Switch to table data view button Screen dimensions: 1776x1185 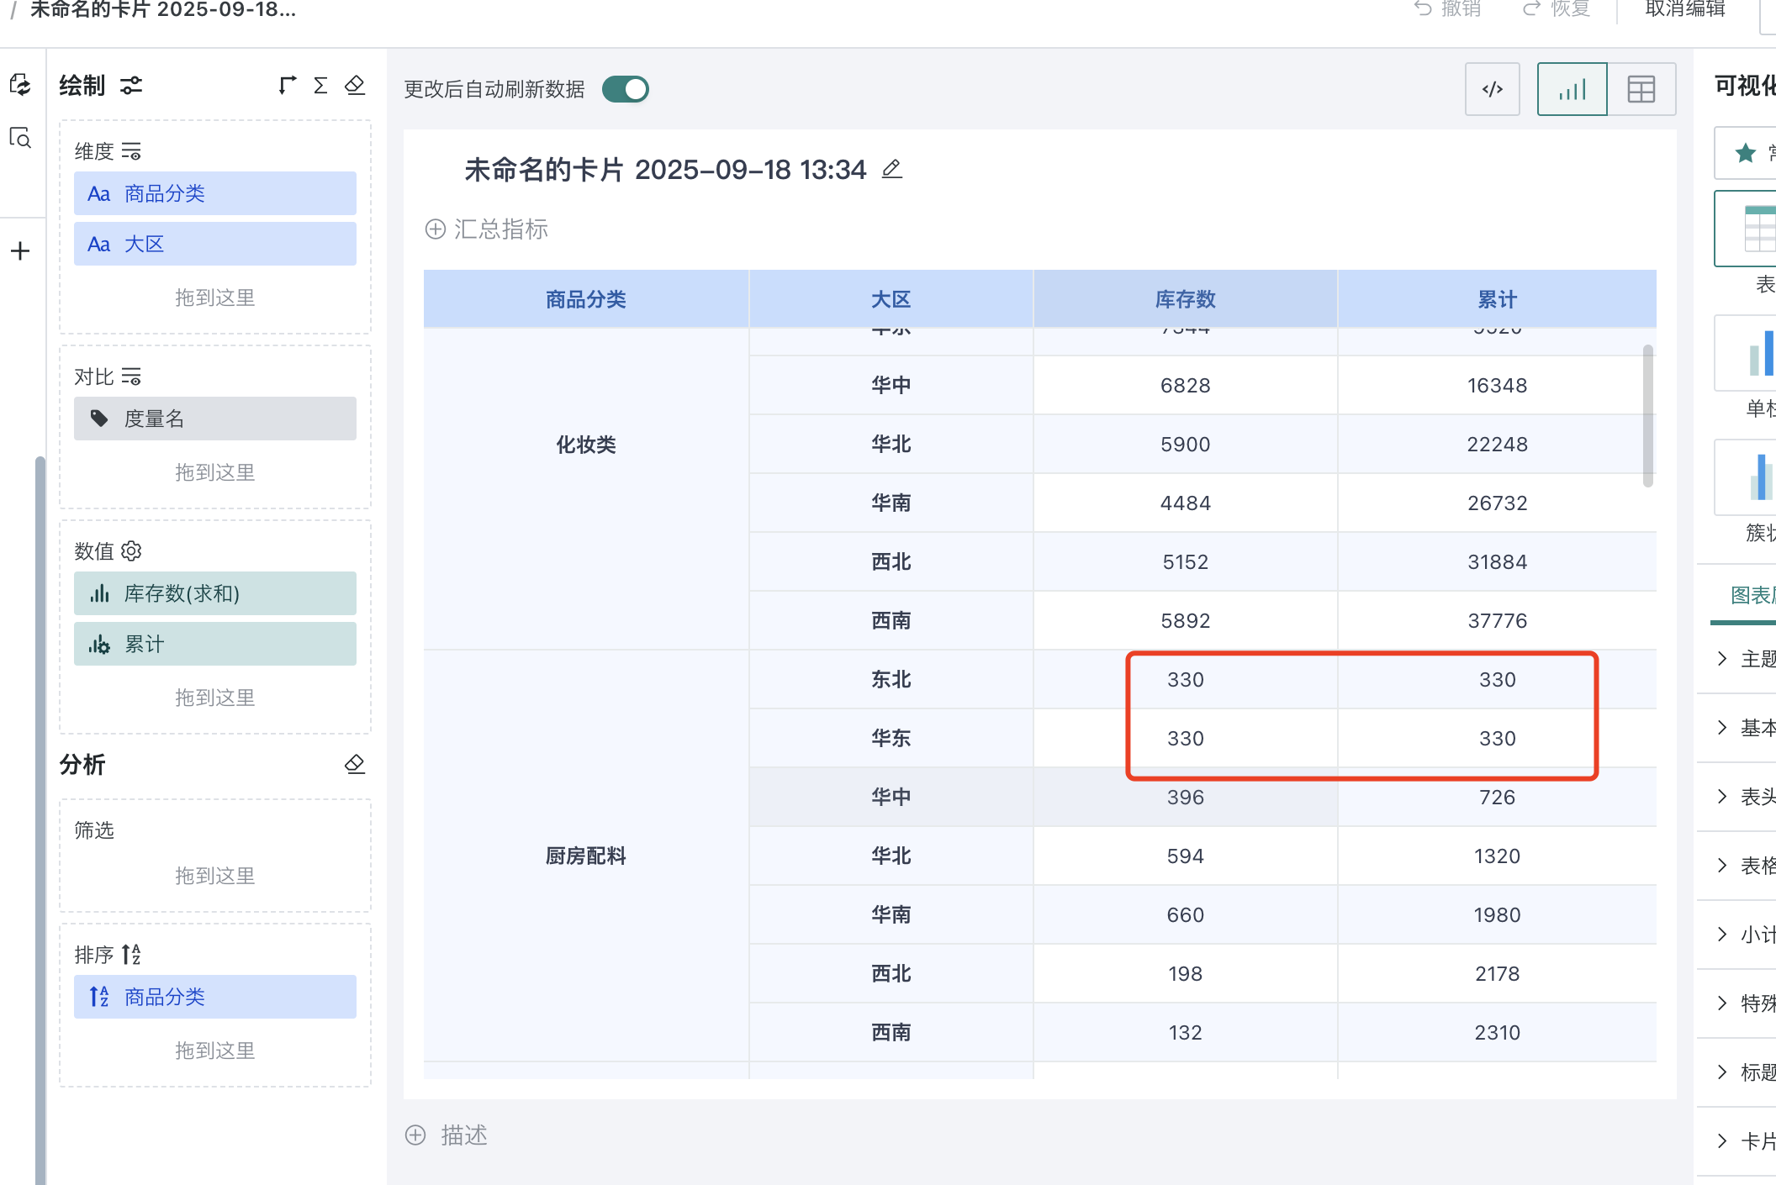[x=1641, y=89]
